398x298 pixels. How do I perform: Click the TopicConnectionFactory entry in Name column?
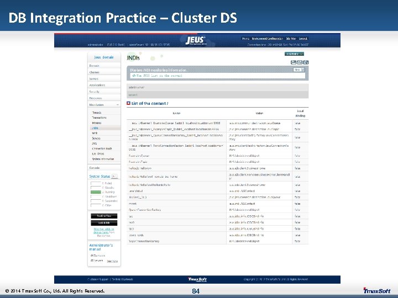click(x=144, y=241)
